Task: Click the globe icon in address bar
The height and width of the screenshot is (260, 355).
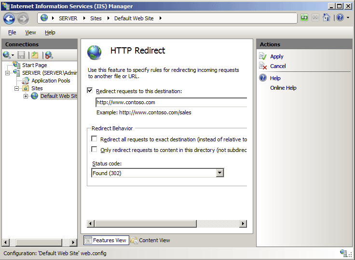Action: [44, 18]
